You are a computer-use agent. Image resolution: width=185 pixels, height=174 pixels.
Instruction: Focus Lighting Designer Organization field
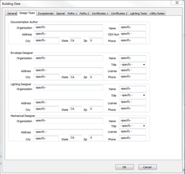tap(68, 88)
